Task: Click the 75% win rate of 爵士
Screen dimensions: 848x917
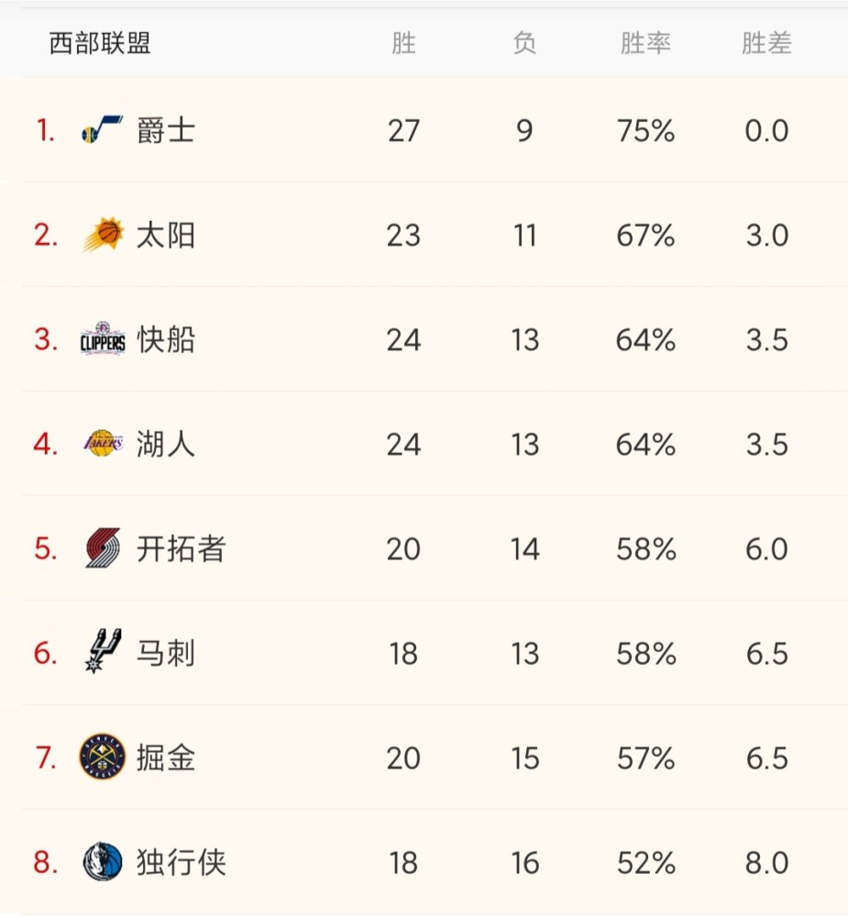Action: pyautogui.click(x=645, y=130)
